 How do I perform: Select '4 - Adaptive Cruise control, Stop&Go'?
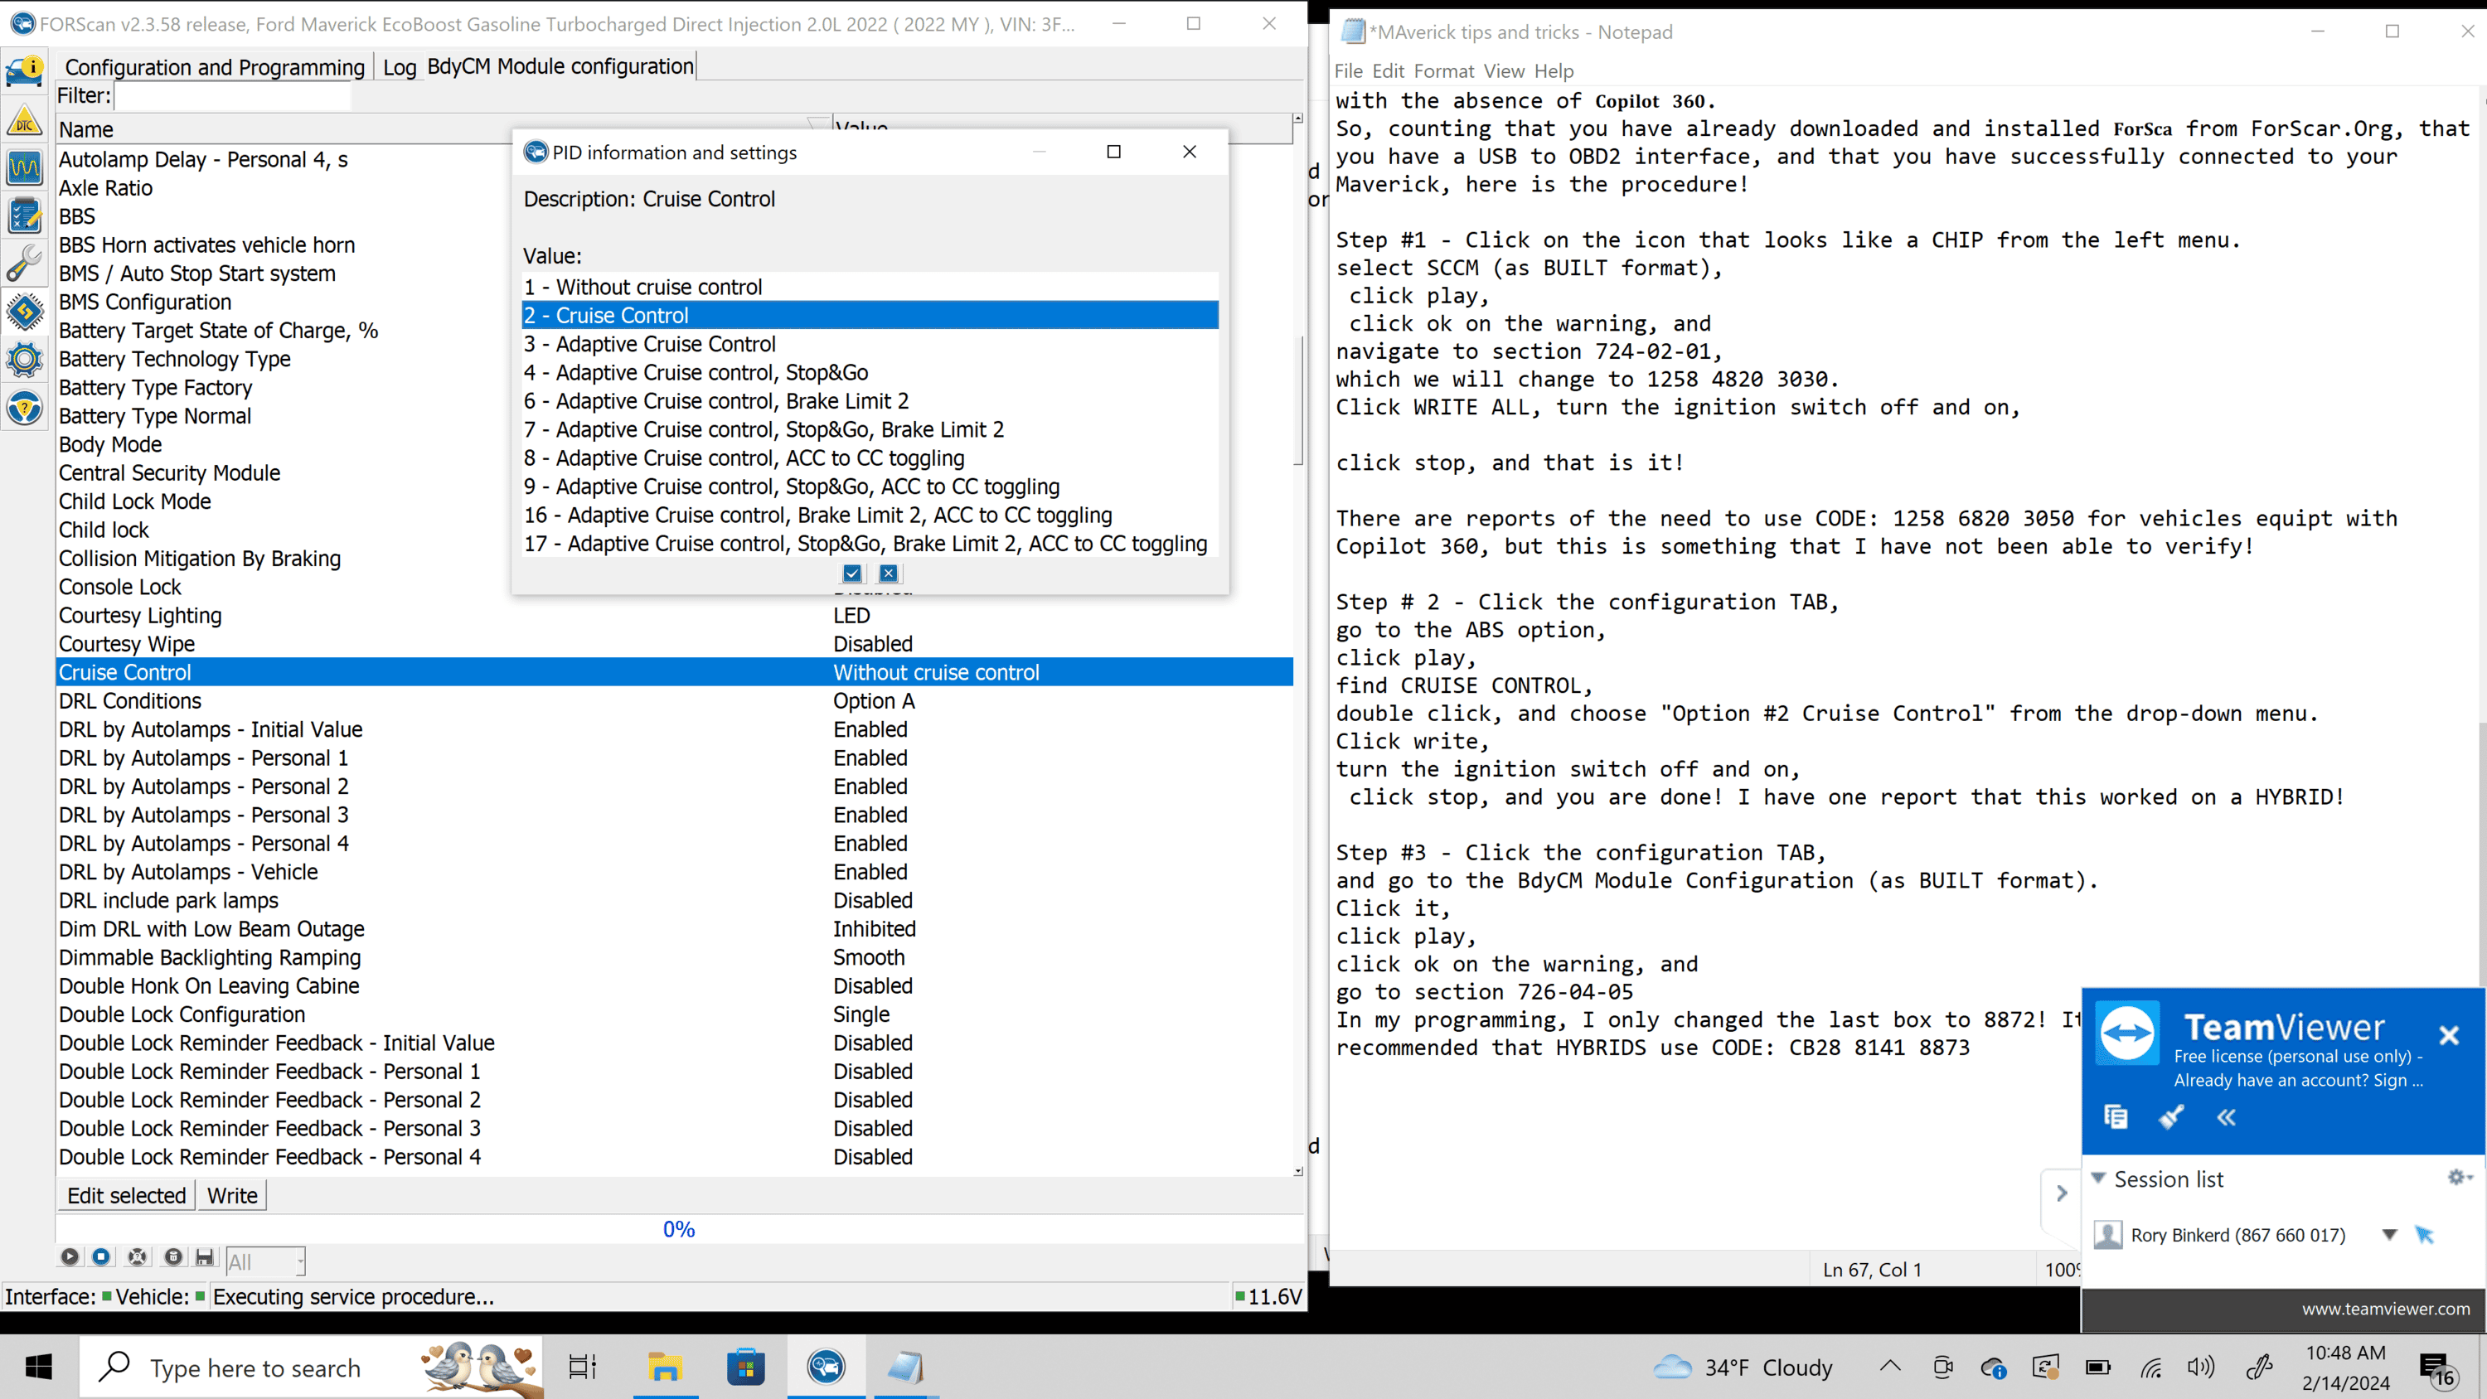870,373
